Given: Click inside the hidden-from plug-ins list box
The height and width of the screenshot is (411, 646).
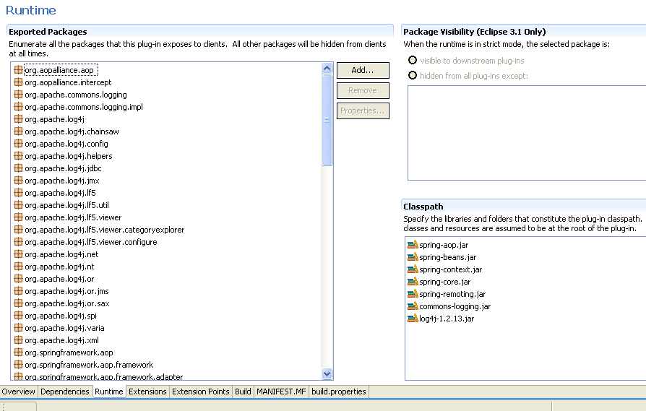Looking at the screenshot, I should (x=527, y=133).
